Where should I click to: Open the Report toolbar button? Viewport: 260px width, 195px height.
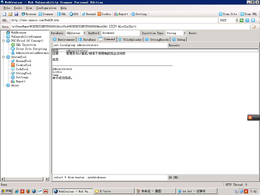pyautogui.click(x=121, y=14)
